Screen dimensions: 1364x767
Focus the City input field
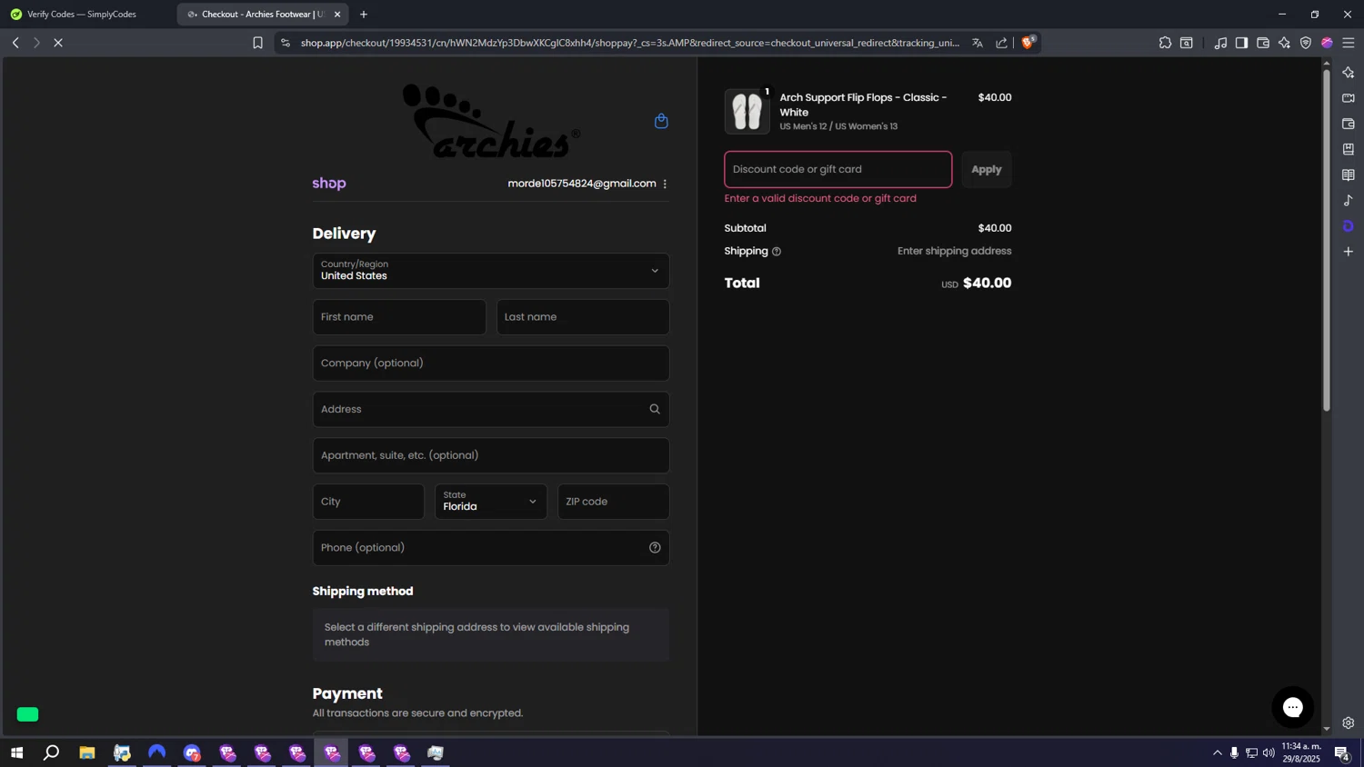368,502
